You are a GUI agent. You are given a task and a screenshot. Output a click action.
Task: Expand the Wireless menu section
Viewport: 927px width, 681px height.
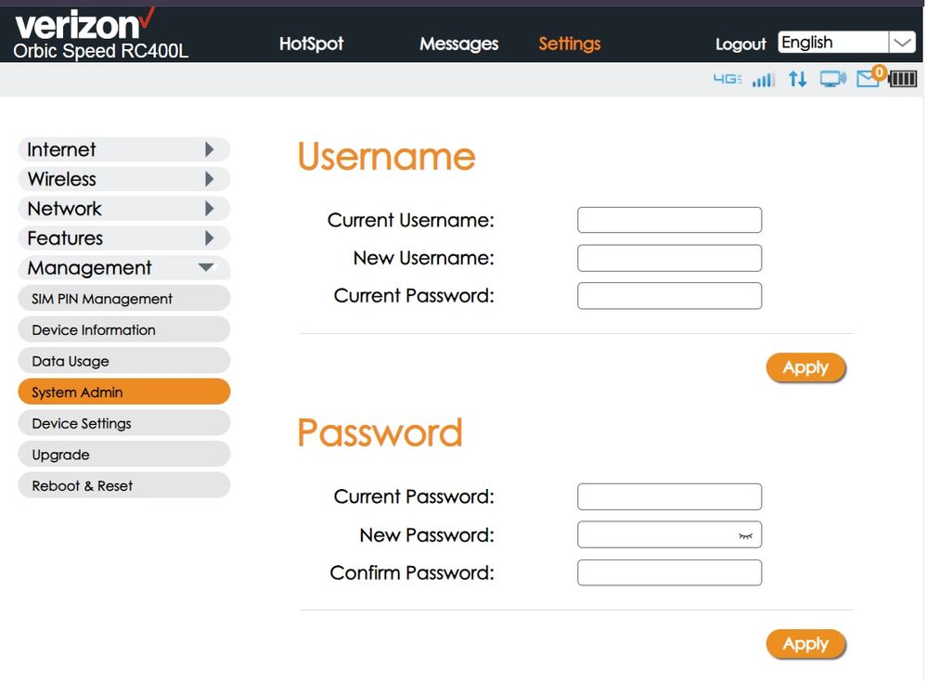click(x=123, y=179)
